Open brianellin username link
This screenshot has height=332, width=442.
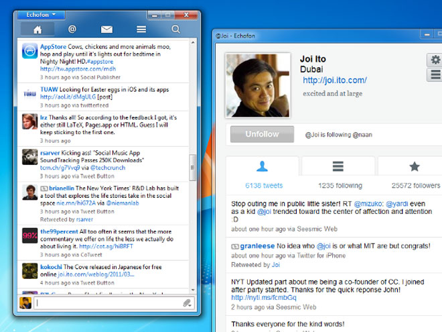click(x=62, y=188)
